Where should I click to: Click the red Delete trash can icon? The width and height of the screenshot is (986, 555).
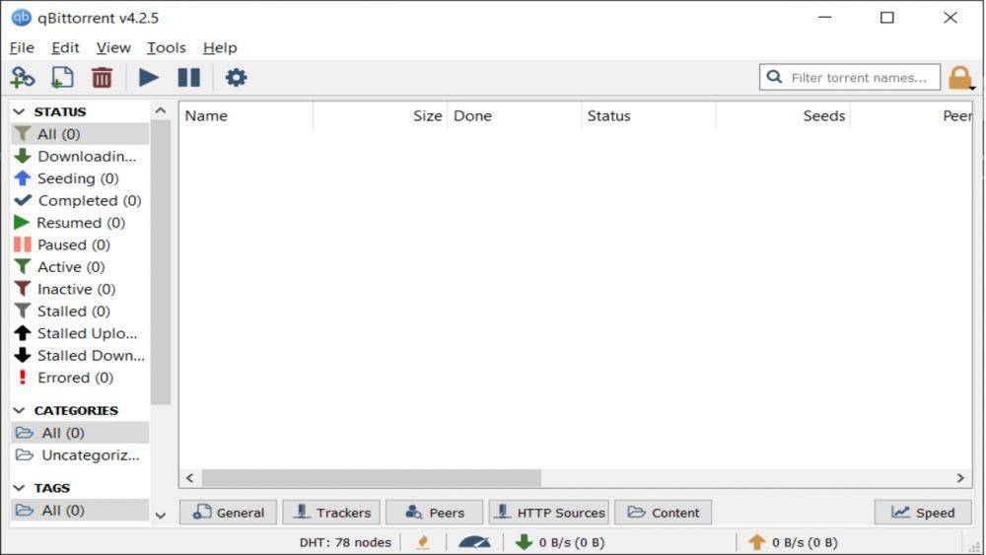(x=102, y=78)
